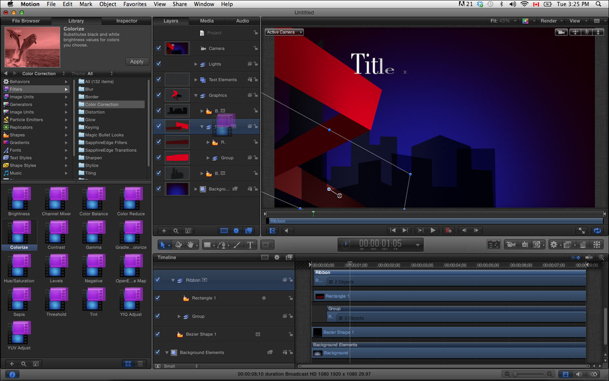609x381 pixels.
Task: Click the Play button under canvas
Action: (433, 230)
